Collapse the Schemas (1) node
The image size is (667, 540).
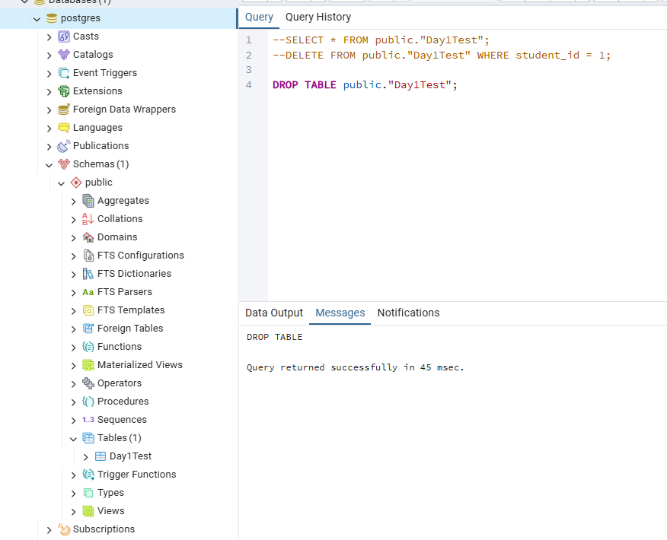coord(49,165)
